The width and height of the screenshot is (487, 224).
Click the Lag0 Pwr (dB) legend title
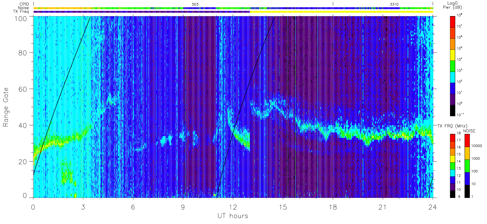tap(452, 5)
